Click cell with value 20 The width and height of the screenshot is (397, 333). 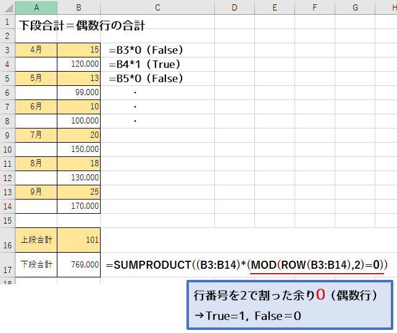(x=79, y=135)
